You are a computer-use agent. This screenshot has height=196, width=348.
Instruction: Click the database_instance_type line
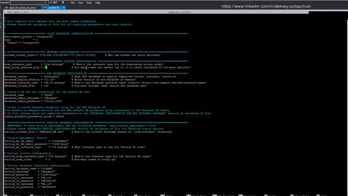[x=105, y=83]
